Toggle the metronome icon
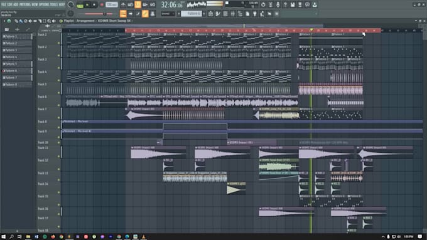This screenshot has width=427, height=240. [x=123, y=4]
